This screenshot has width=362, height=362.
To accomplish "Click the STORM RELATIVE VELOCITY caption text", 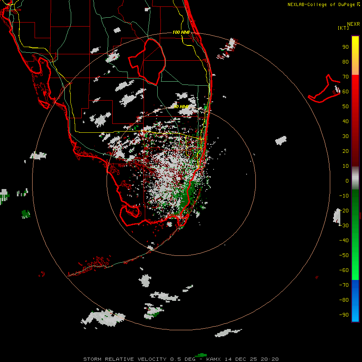I will pos(125,359).
